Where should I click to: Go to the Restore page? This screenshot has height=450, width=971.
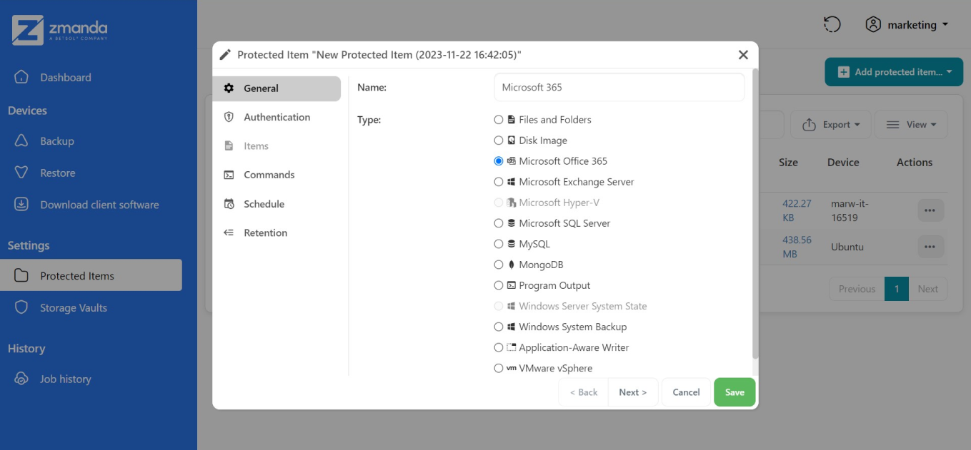[x=58, y=173]
